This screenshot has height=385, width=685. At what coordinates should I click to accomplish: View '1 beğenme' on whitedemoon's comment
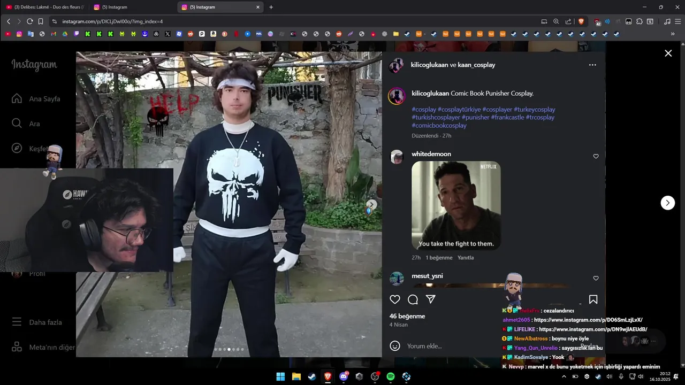(x=439, y=258)
